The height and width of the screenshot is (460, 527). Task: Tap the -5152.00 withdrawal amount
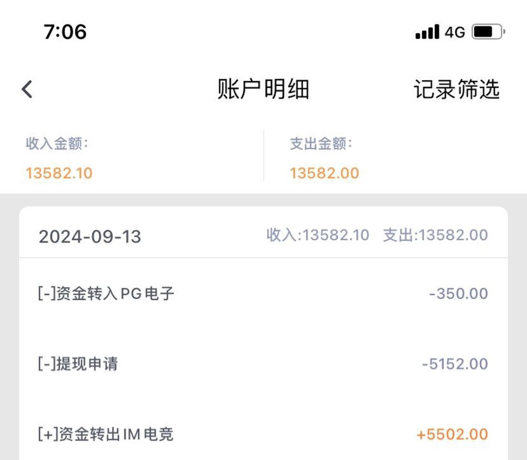tap(455, 364)
